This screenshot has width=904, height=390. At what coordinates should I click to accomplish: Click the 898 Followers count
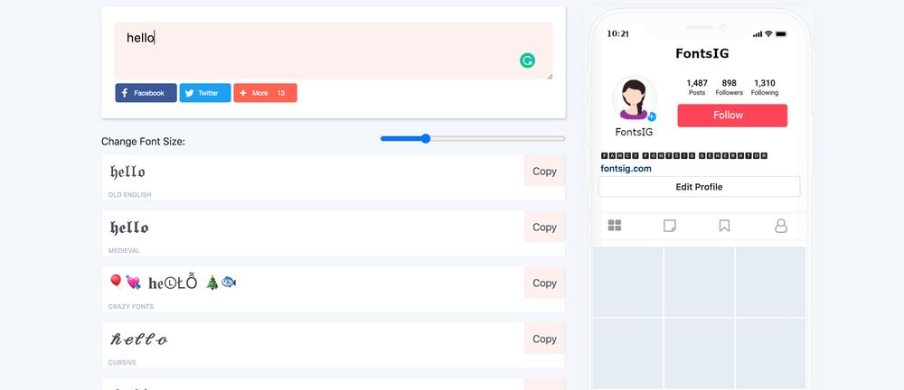729,88
